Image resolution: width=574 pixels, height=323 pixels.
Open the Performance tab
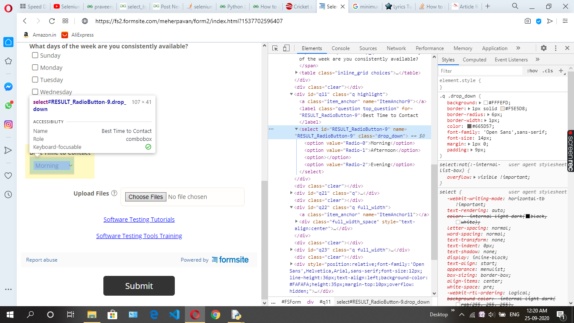click(430, 48)
